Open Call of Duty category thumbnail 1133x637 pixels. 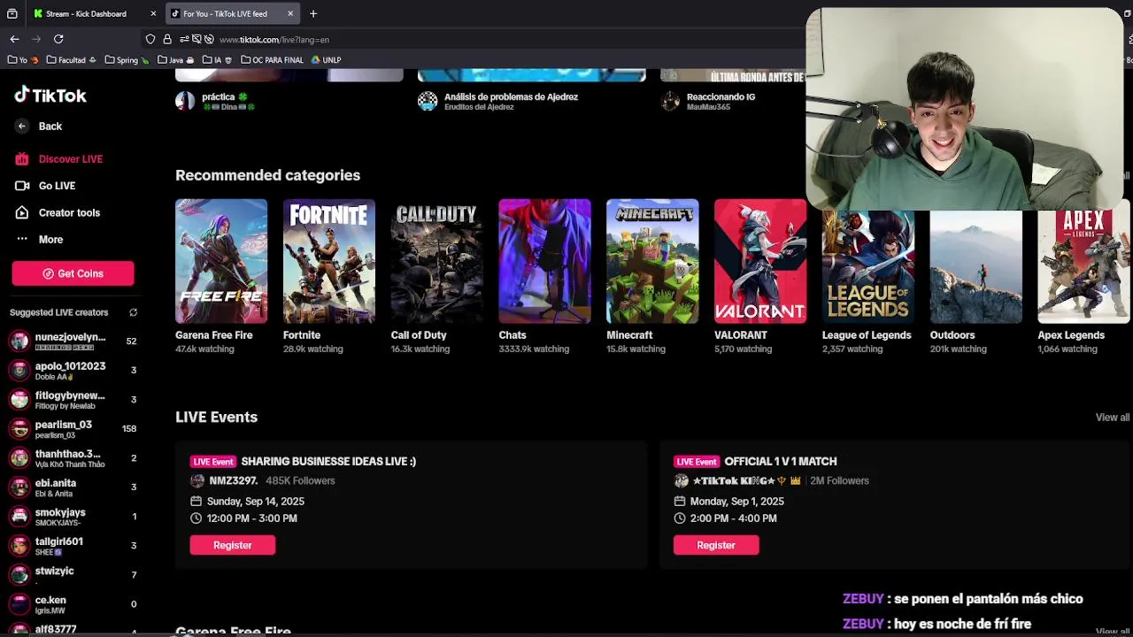[x=437, y=261]
